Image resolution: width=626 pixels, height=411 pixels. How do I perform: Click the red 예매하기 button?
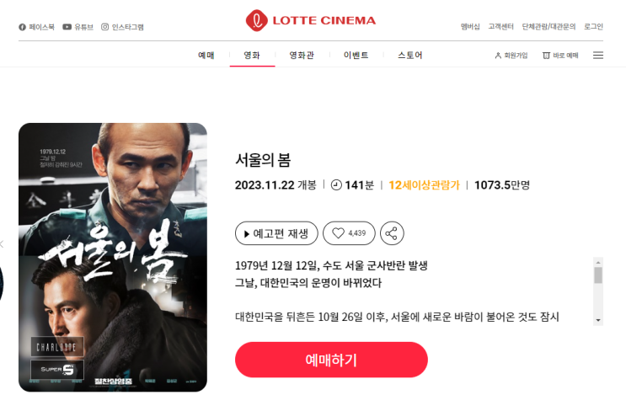pos(331,360)
